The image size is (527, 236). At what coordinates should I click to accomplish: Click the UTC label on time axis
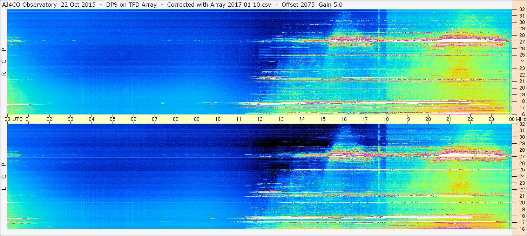pos(18,119)
